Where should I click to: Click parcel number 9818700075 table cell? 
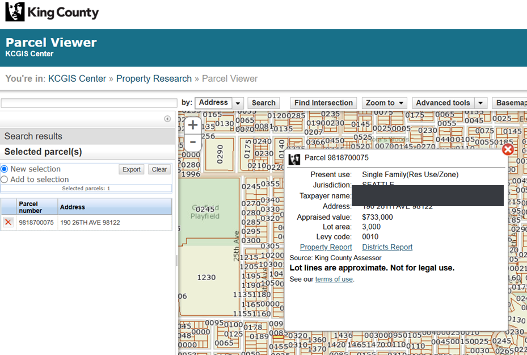click(x=37, y=223)
